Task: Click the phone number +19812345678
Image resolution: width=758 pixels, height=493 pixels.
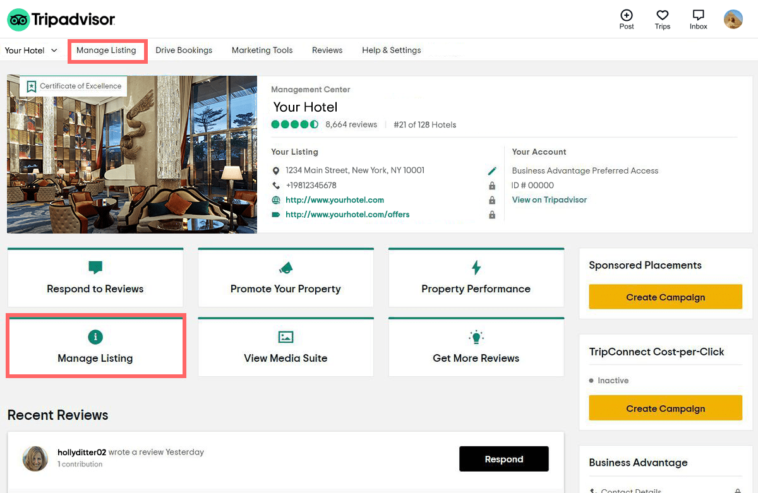Action: point(311,186)
